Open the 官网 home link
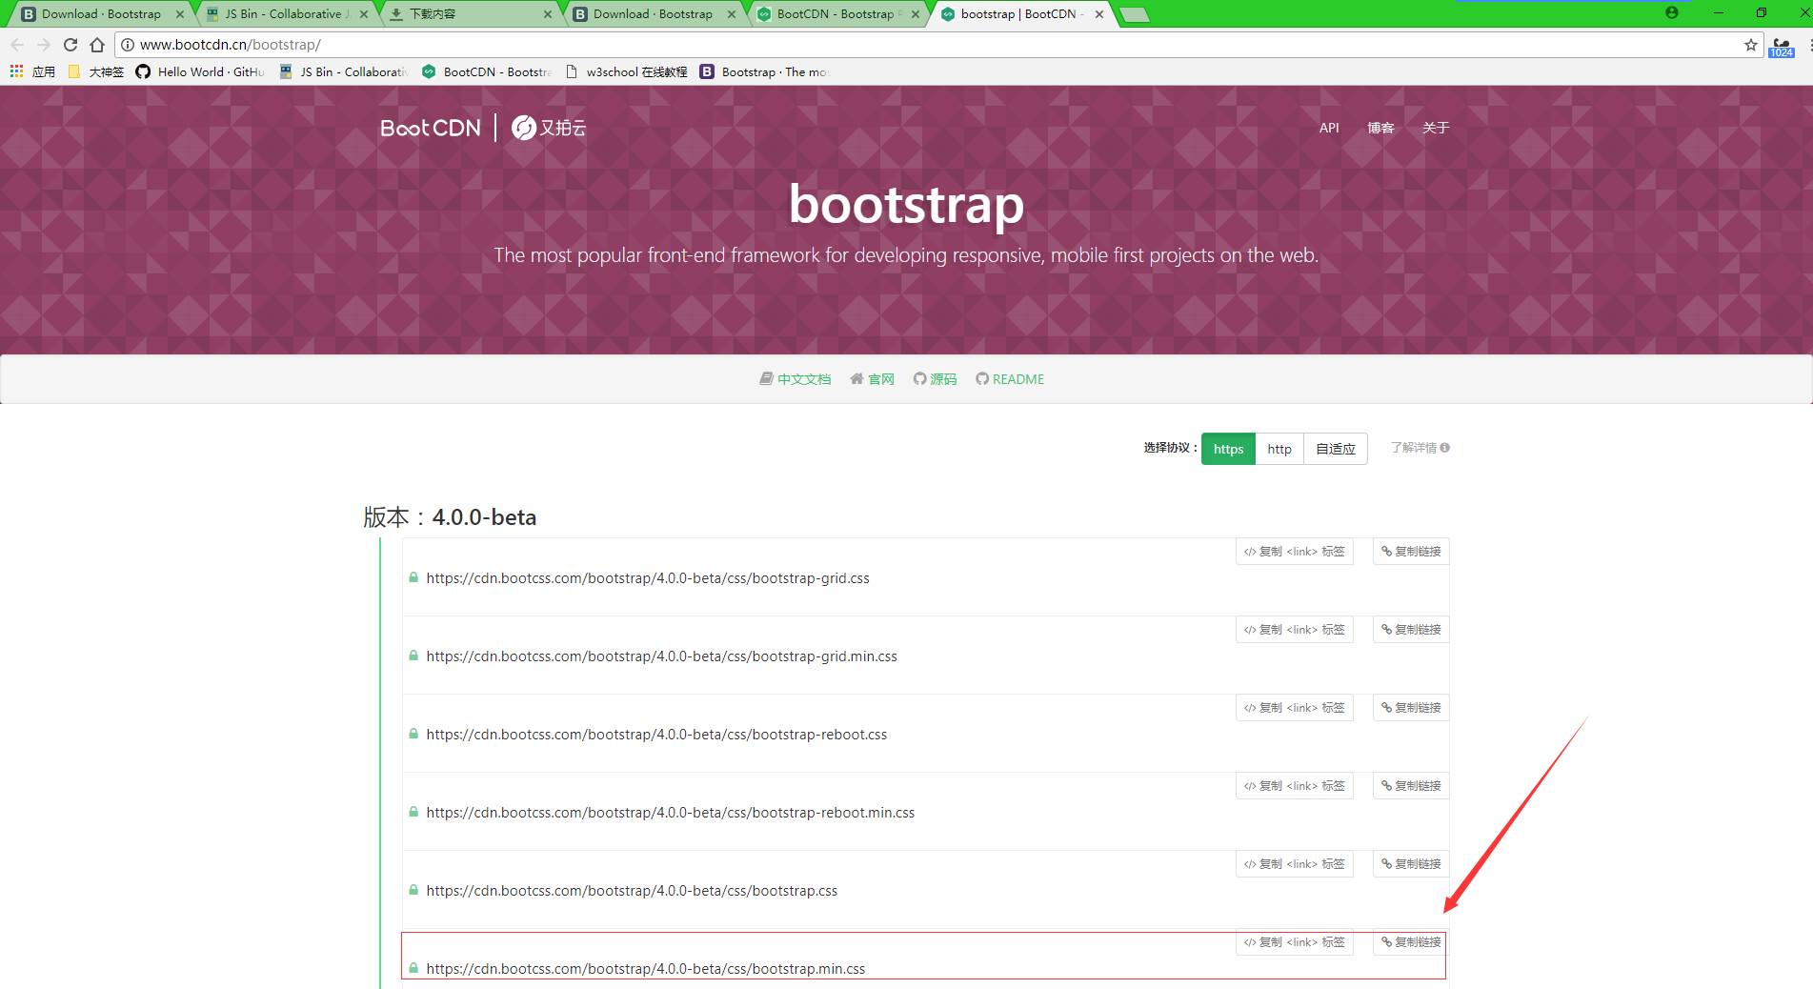The image size is (1813, 989). (x=873, y=379)
